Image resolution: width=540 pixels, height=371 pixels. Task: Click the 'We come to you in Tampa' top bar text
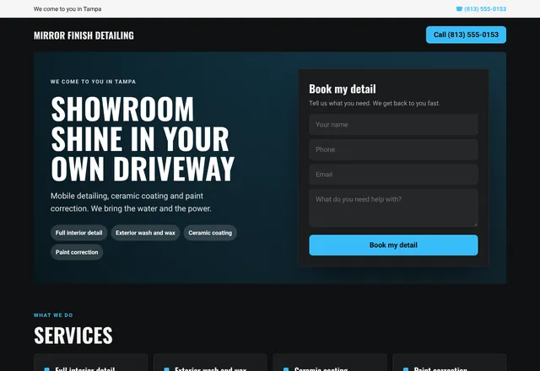click(x=67, y=9)
